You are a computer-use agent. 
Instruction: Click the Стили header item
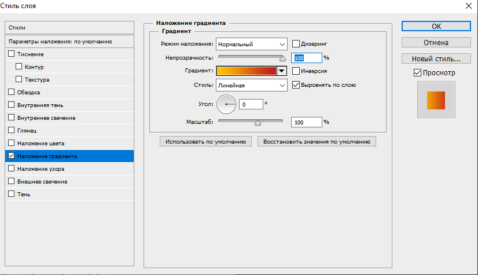click(68, 28)
